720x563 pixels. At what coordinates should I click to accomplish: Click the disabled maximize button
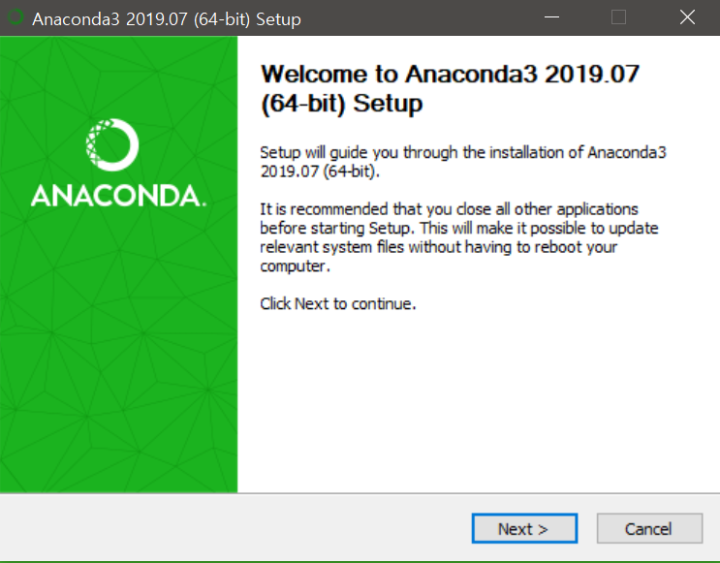pos(619,18)
